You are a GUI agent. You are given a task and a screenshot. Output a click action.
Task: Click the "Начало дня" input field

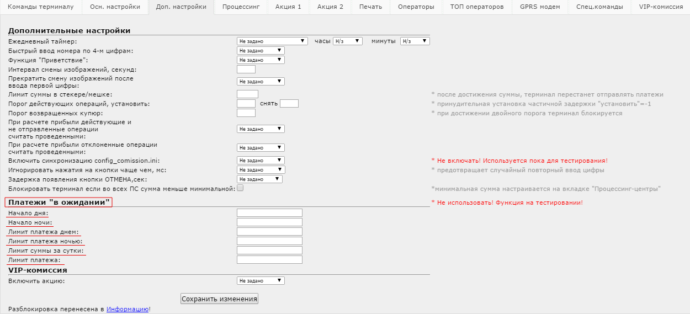click(269, 213)
